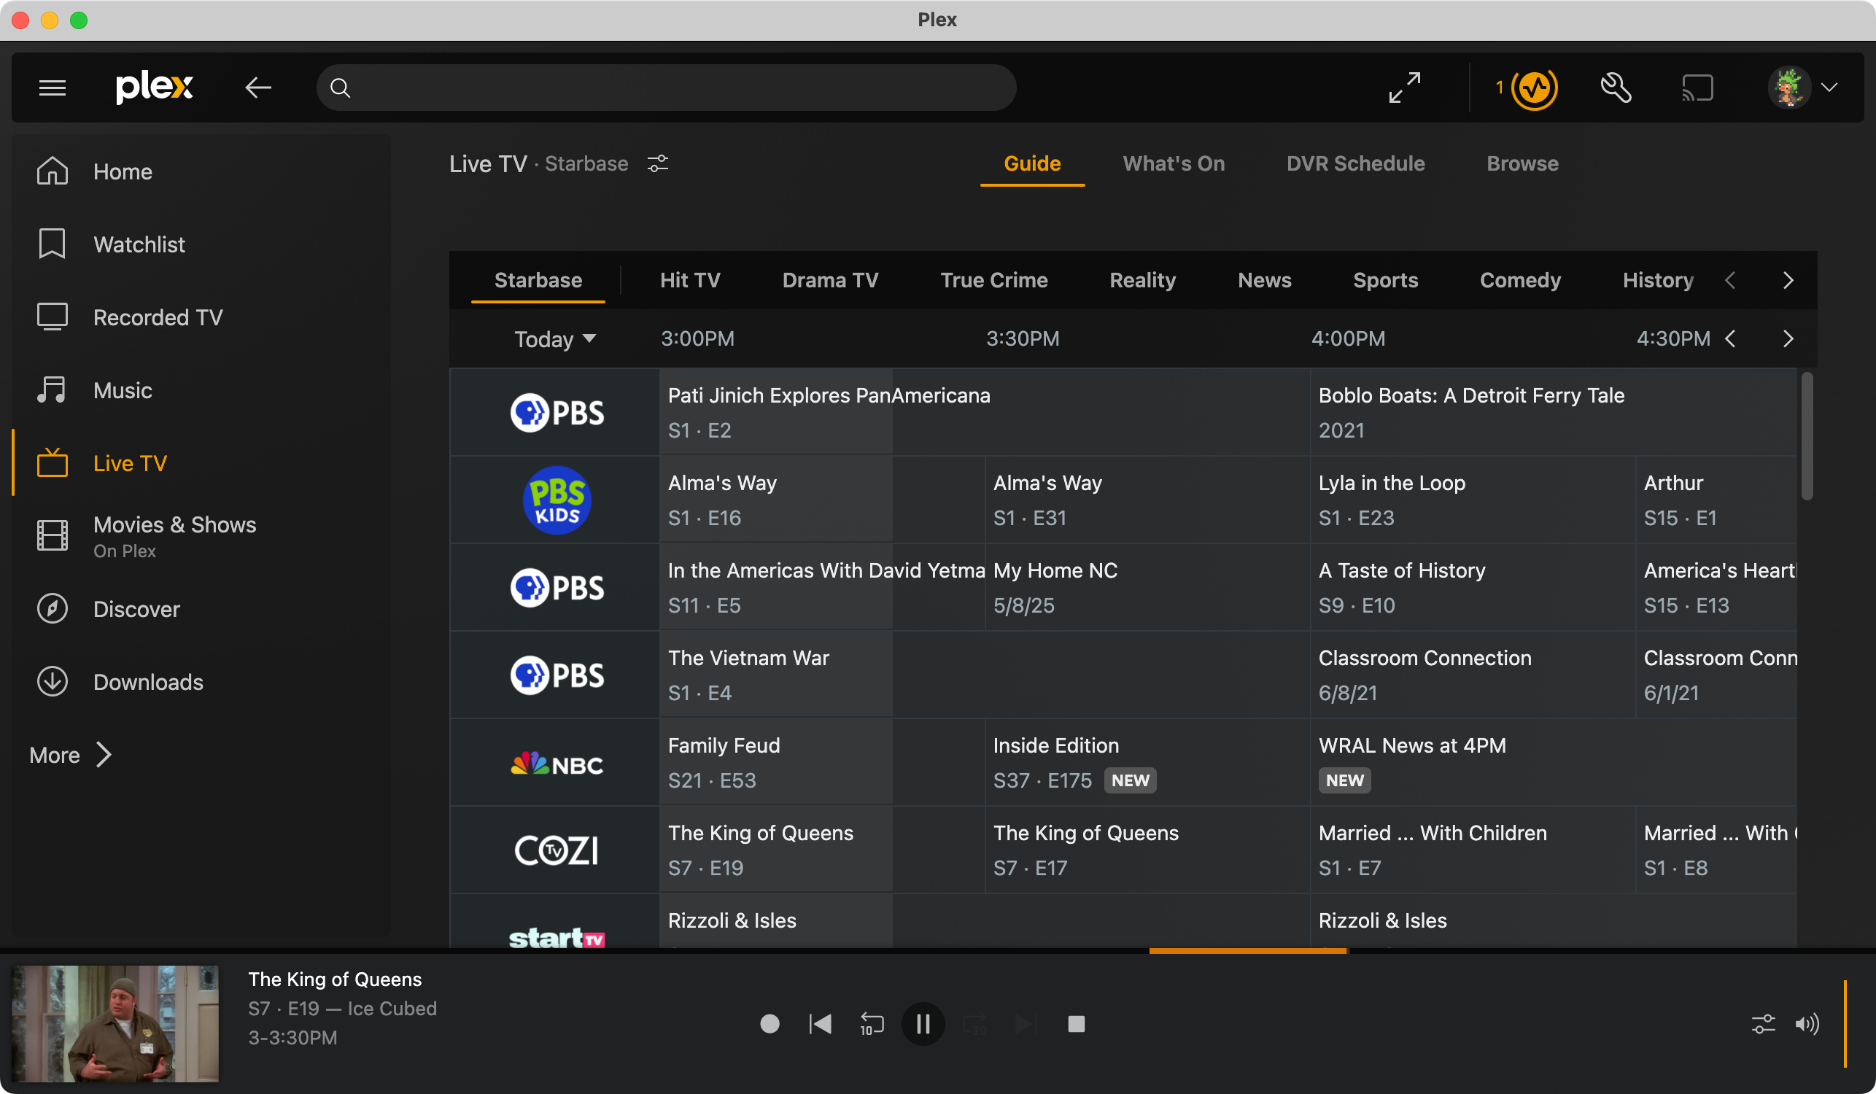1876x1094 pixels.
Task: Show previous channel categories with left chevron
Action: coord(1730,281)
